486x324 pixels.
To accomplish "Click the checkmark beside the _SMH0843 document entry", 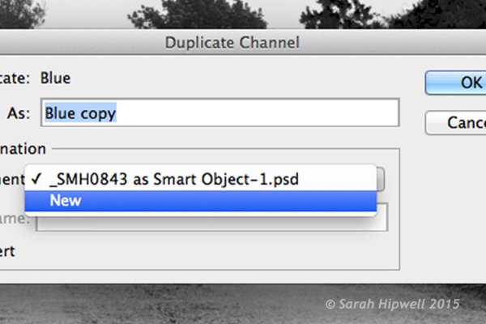I will tap(36, 179).
